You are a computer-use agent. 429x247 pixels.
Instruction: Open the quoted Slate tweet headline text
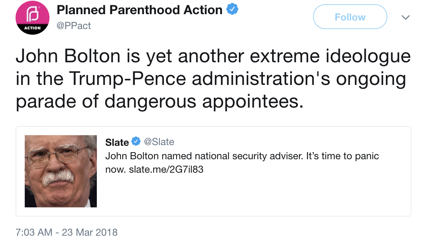point(204,156)
